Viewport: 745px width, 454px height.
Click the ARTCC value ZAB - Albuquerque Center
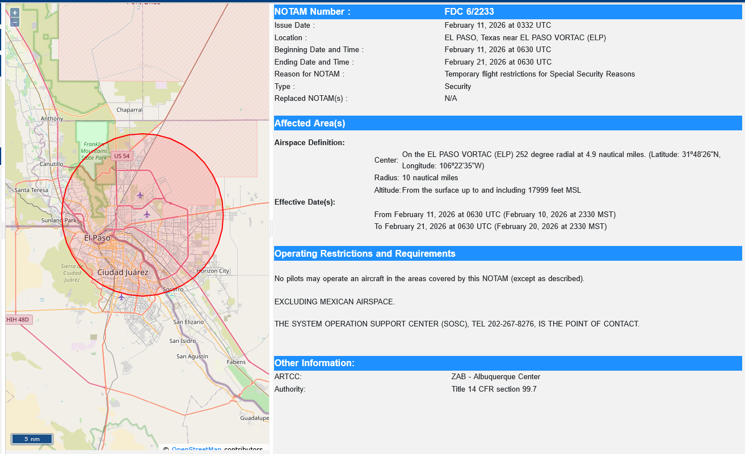click(496, 377)
